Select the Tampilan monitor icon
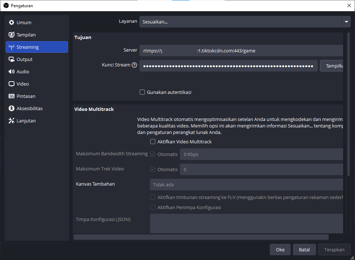 coord(11,35)
